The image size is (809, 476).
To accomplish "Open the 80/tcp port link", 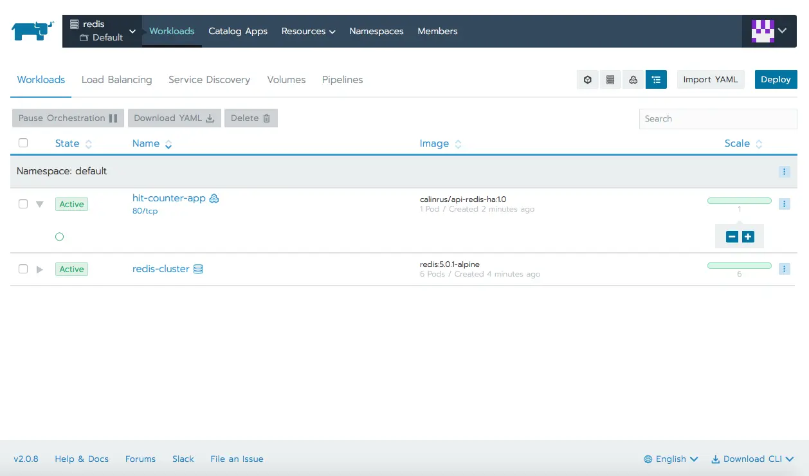I will pos(145,211).
